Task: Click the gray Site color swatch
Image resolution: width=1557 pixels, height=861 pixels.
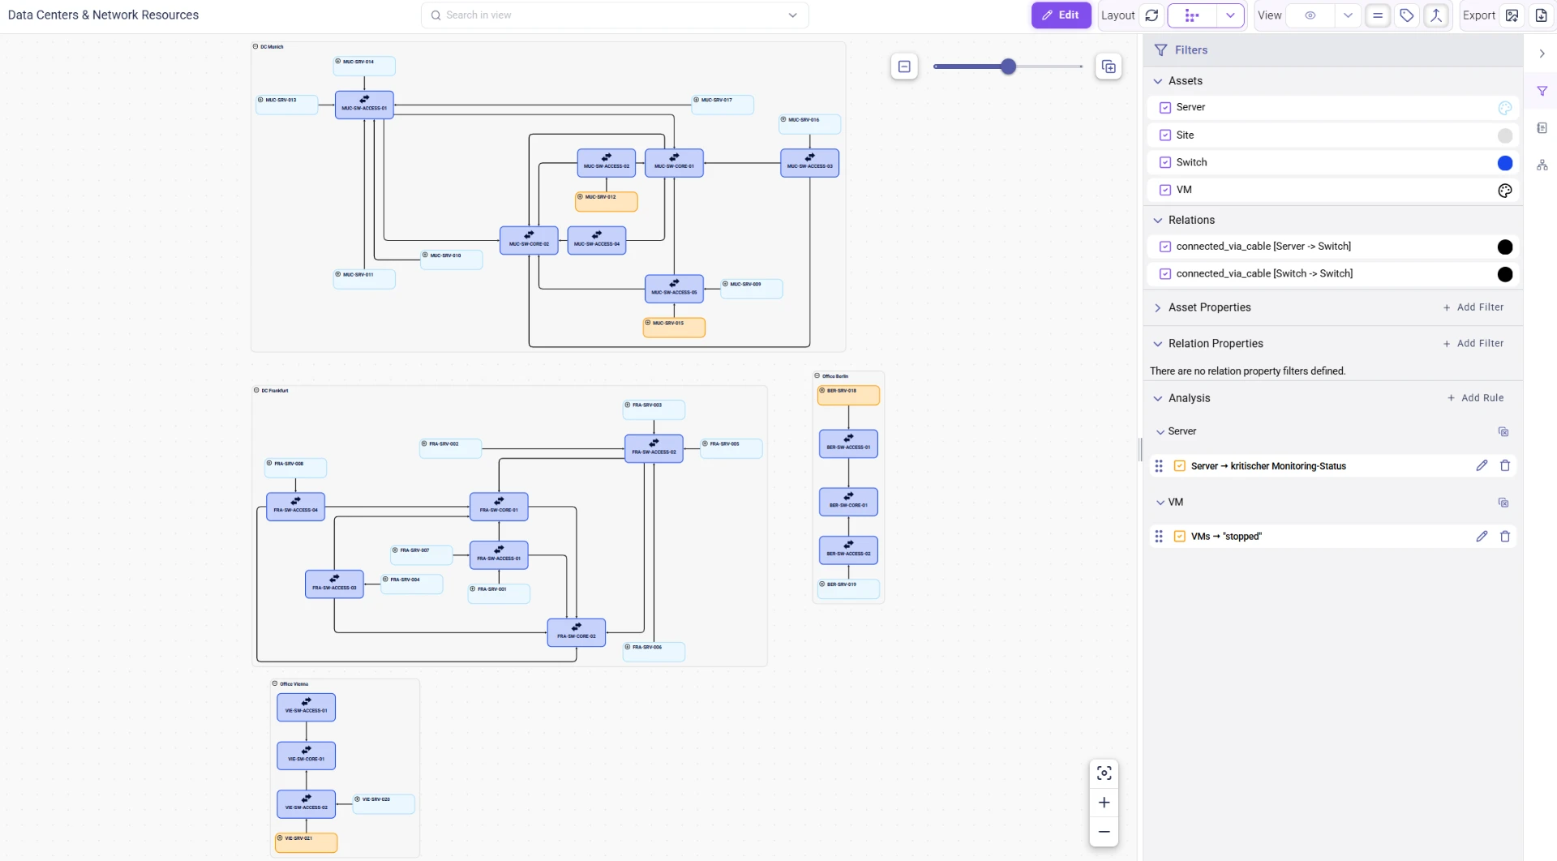Action: 1505,136
